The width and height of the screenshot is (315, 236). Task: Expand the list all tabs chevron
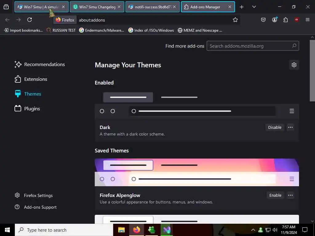(x=254, y=7)
